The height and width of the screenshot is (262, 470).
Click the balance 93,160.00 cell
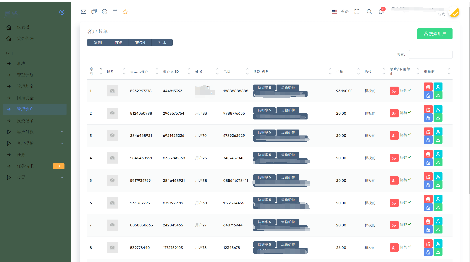pyautogui.click(x=344, y=91)
